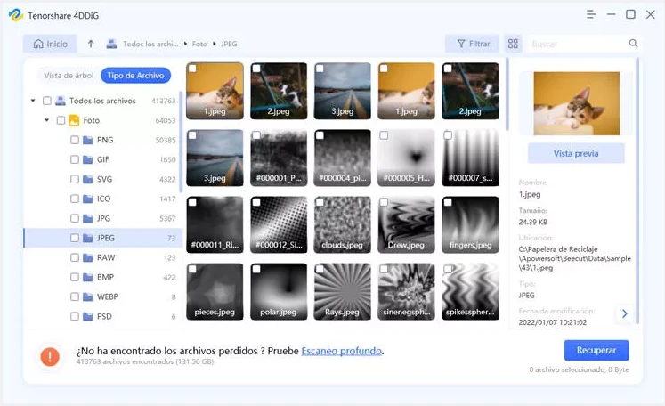
Task: Collapse the Foto tree node
Action: click(x=46, y=120)
